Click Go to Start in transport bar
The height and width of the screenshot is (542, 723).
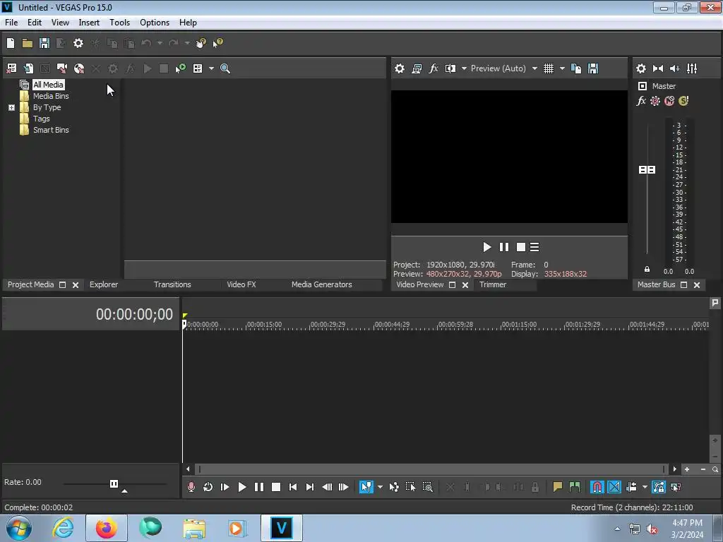click(293, 487)
